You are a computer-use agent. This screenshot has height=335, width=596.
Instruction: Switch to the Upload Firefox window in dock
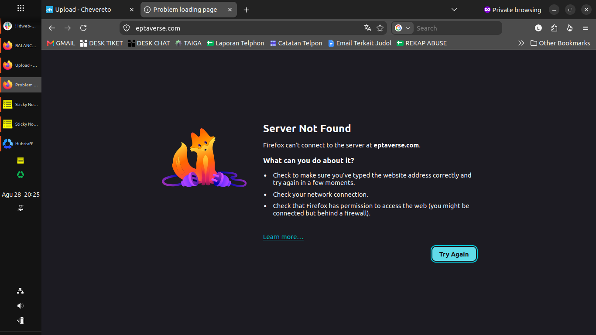click(x=21, y=65)
